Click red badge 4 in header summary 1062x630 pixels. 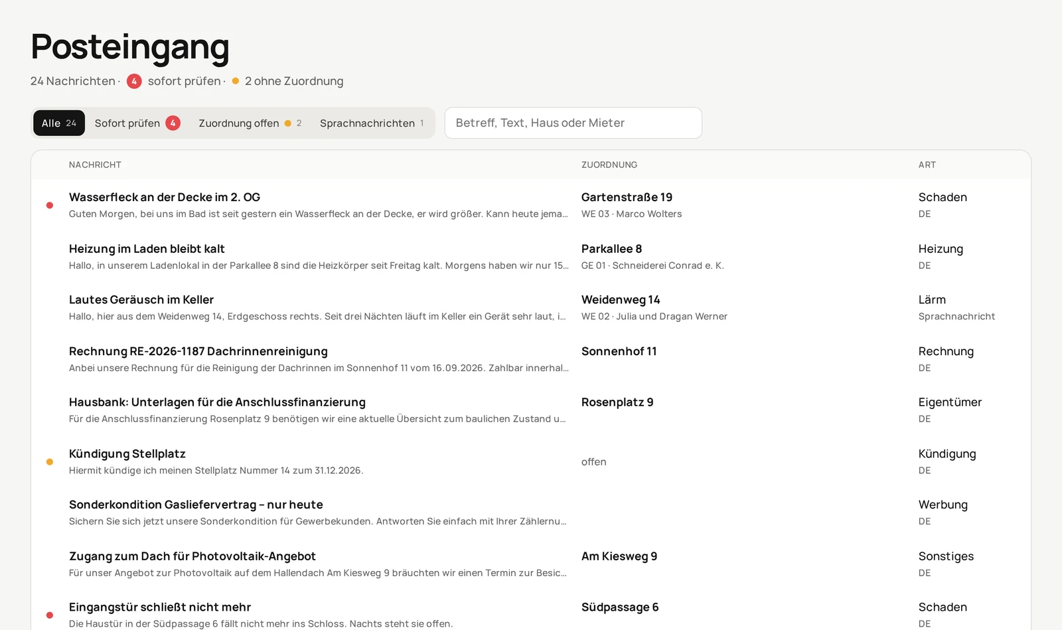[134, 81]
